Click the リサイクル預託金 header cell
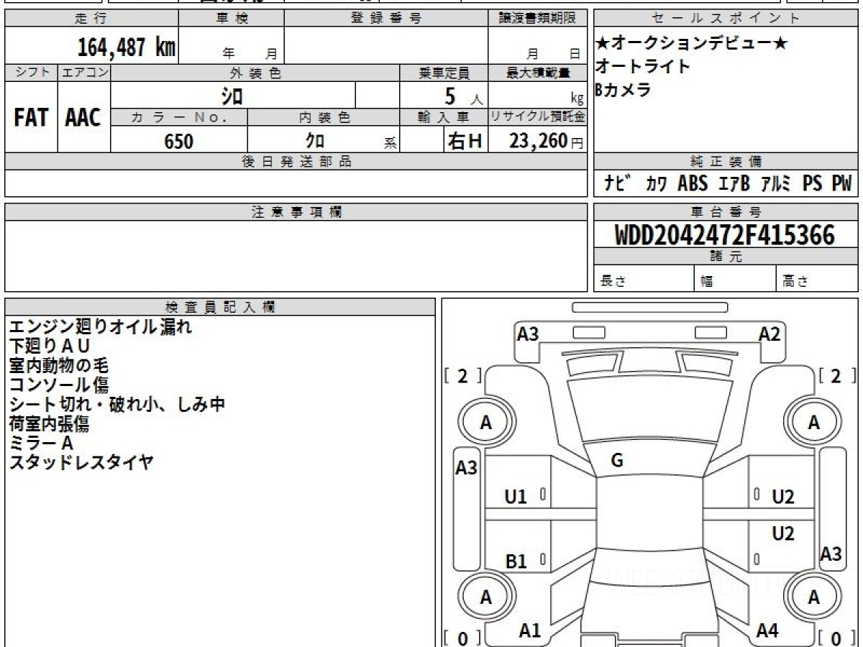The width and height of the screenshot is (863, 647). coord(537,118)
